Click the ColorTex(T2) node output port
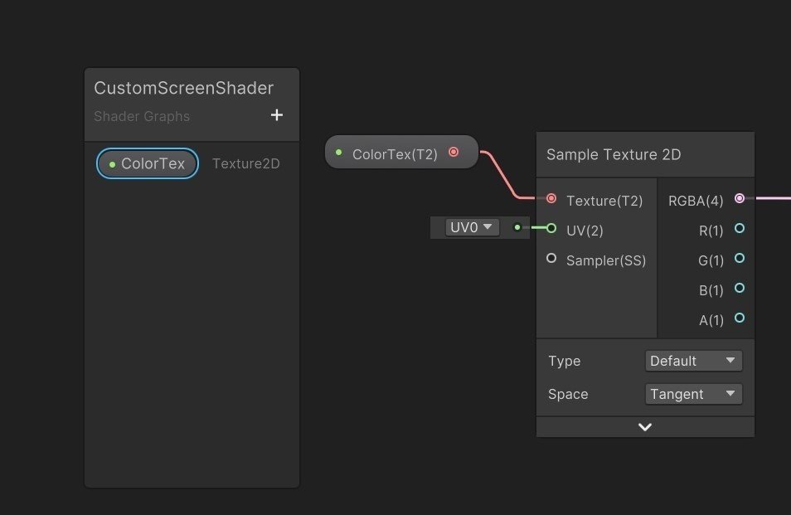This screenshot has width=791, height=515. point(454,153)
